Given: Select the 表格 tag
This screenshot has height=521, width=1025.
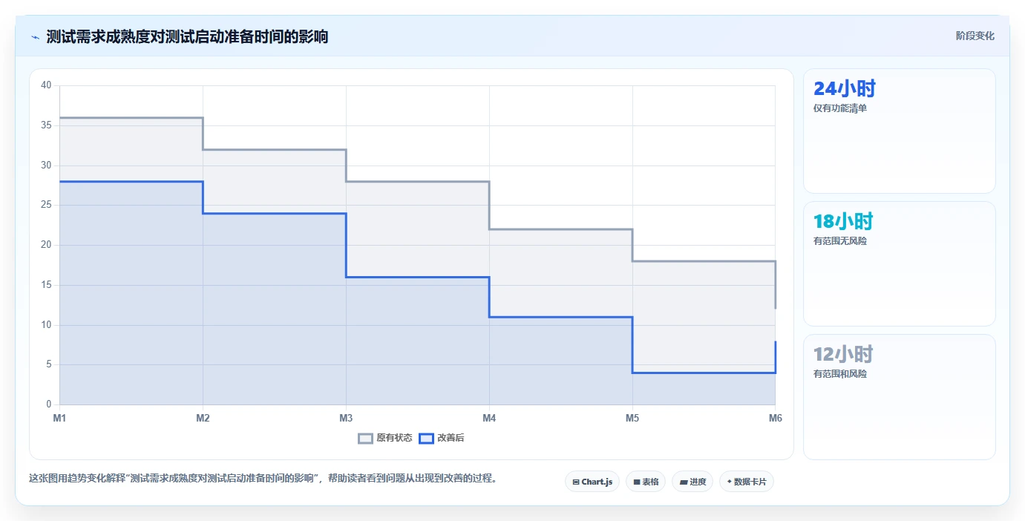Looking at the screenshot, I should coord(646,482).
